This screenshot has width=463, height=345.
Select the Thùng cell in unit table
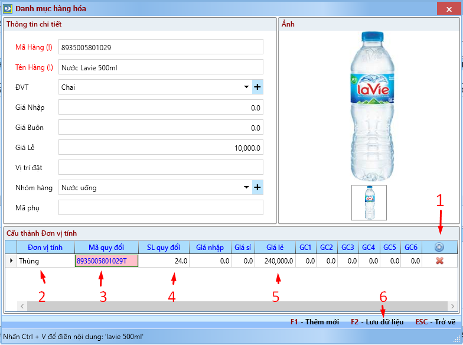pos(45,261)
